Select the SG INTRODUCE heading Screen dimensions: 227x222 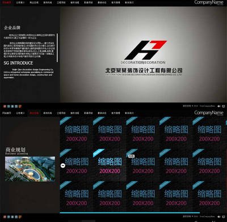click(18, 63)
